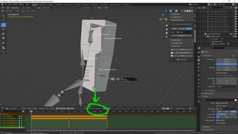Click the Blender logo icon in the menu bar
The width and height of the screenshot is (238, 134).
2,4
